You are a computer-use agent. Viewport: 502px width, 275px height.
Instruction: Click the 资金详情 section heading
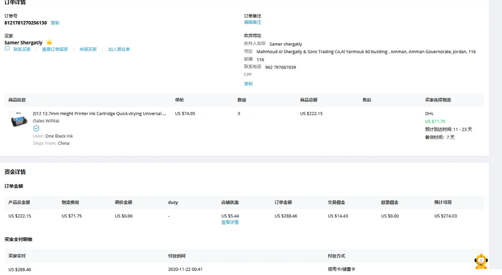click(15, 172)
